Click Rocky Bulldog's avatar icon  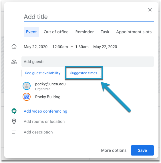tap(27, 97)
